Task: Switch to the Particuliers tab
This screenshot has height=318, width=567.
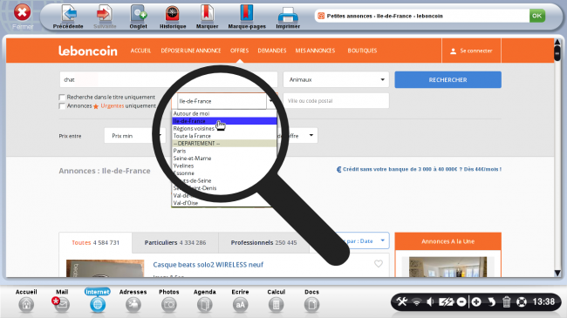Action: click(x=175, y=242)
